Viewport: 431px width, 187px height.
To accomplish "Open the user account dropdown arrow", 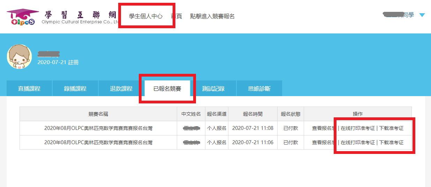I will point(422,15).
